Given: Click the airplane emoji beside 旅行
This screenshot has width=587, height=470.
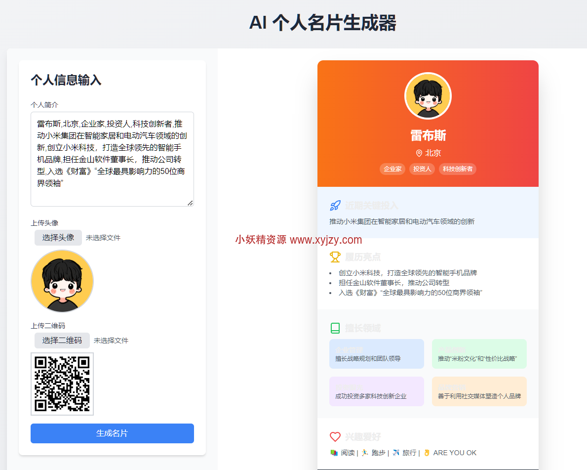Looking at the screenshot, I should click(x=396, y=453).
